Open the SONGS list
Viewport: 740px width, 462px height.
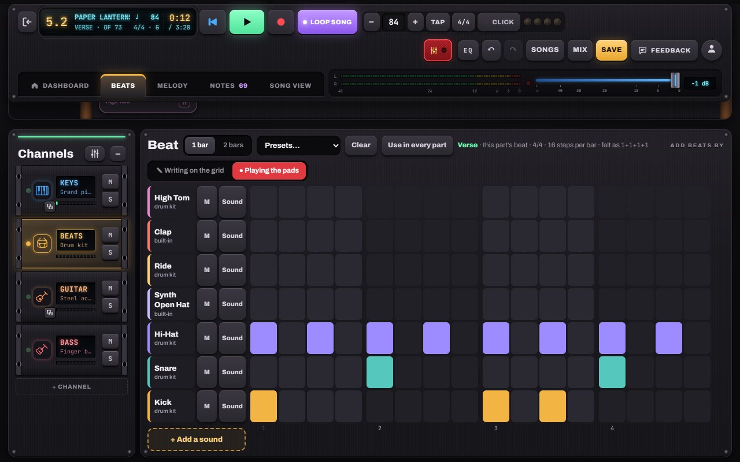click(545, 50)
